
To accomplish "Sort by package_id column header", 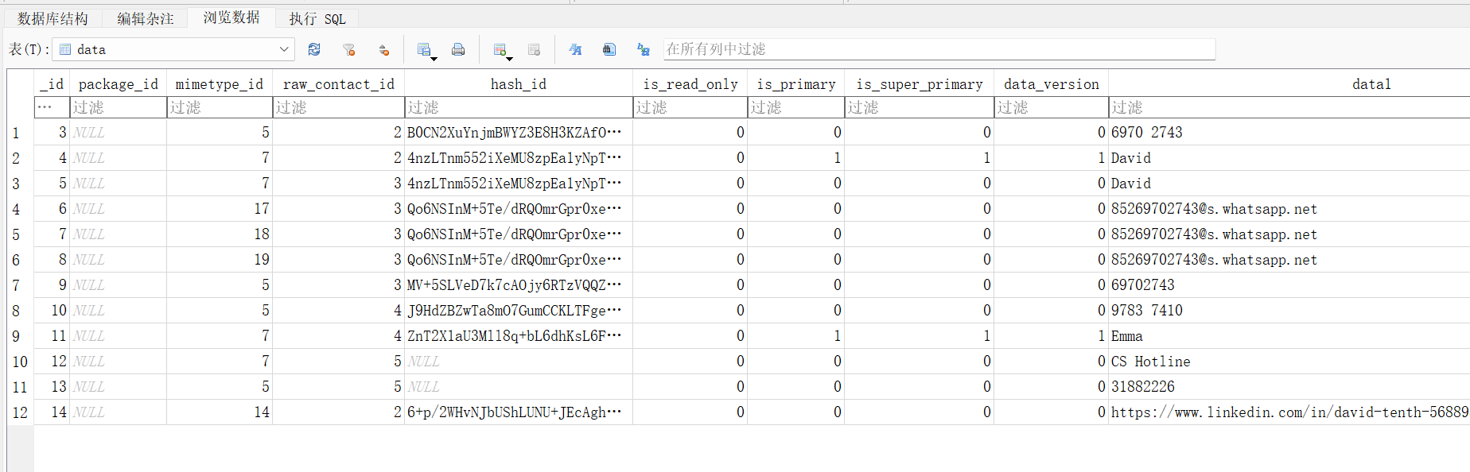I will pos(118,84).
